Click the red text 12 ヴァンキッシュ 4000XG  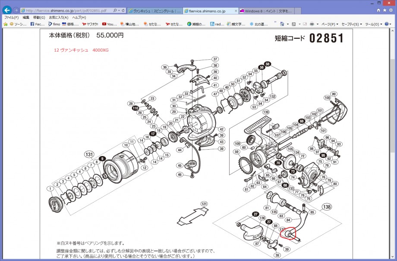81,50
